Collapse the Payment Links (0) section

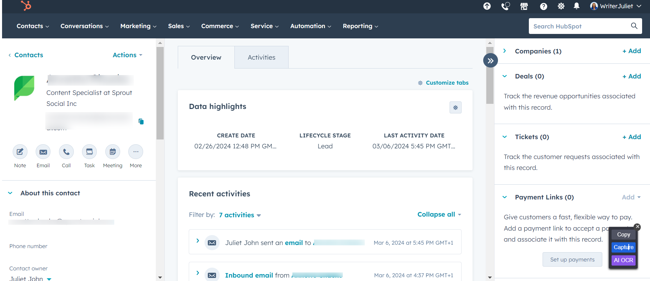pyautogui.click(x=504, y=197)
